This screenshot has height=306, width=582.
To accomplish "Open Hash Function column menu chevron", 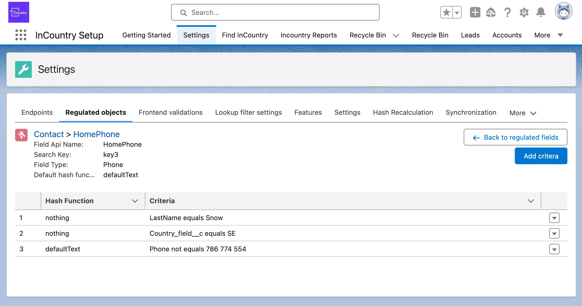I will 135,201.
